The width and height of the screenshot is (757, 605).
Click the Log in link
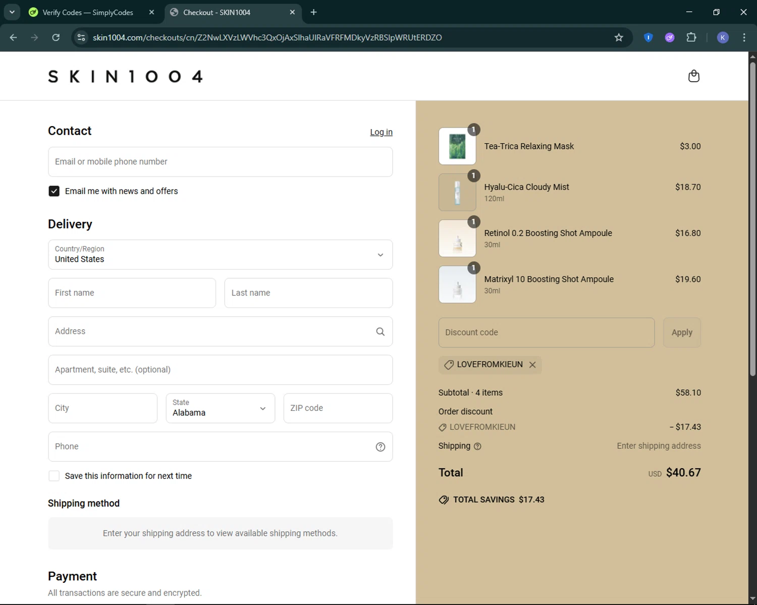coord(381,132)
